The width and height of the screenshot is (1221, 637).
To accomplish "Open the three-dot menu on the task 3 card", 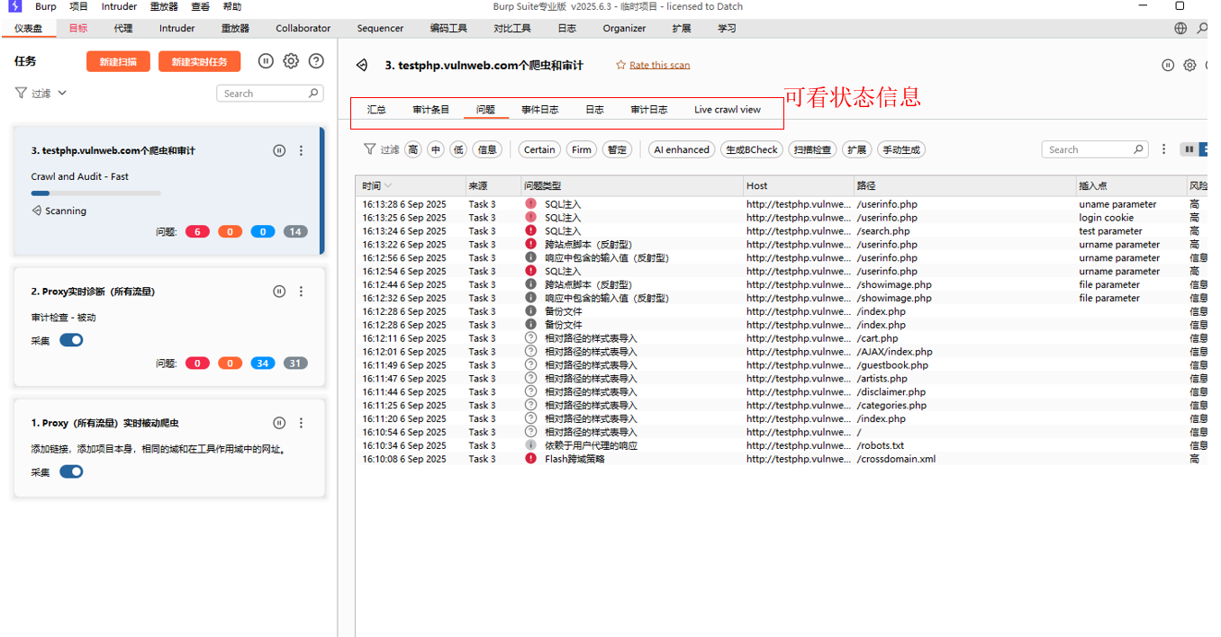I will 301,151.
